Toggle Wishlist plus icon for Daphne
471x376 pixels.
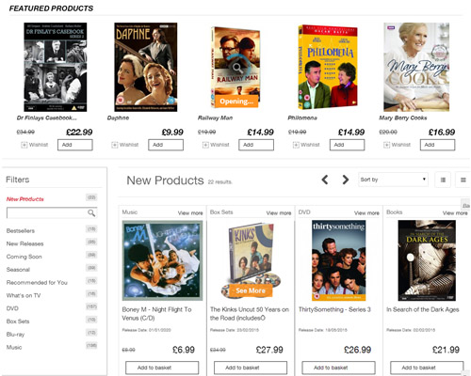115,145
